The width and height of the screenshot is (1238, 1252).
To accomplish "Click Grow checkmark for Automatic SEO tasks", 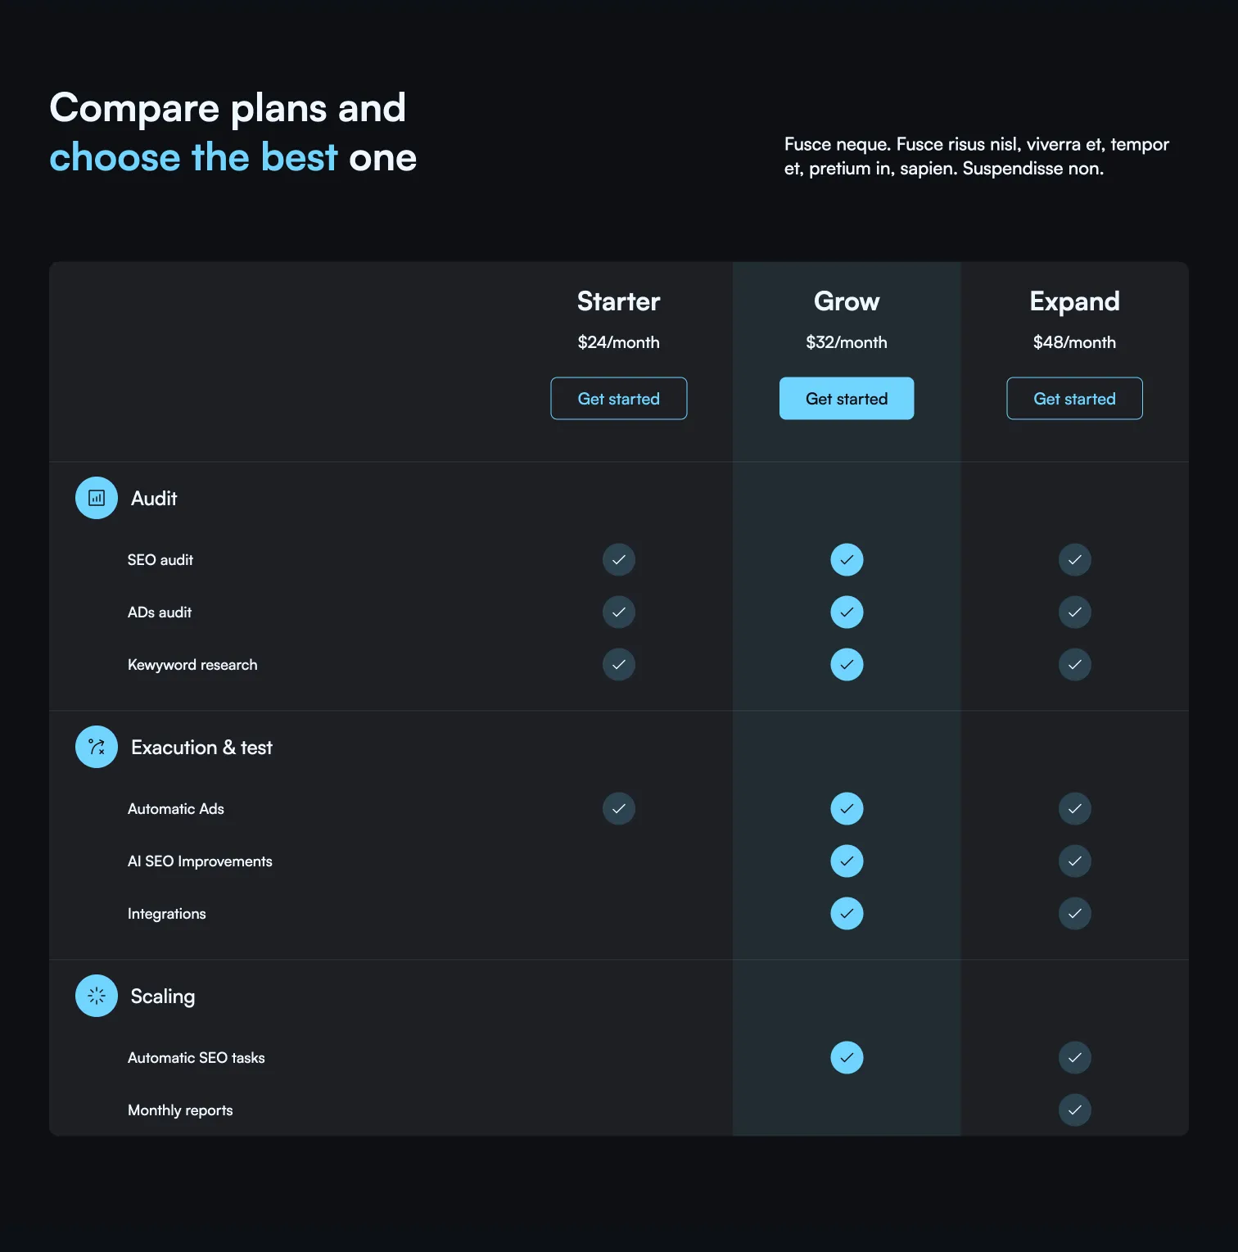I will coord(847,1058).
